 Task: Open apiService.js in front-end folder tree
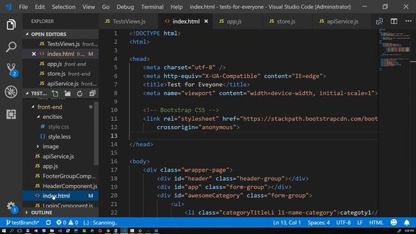click(58, 156)
